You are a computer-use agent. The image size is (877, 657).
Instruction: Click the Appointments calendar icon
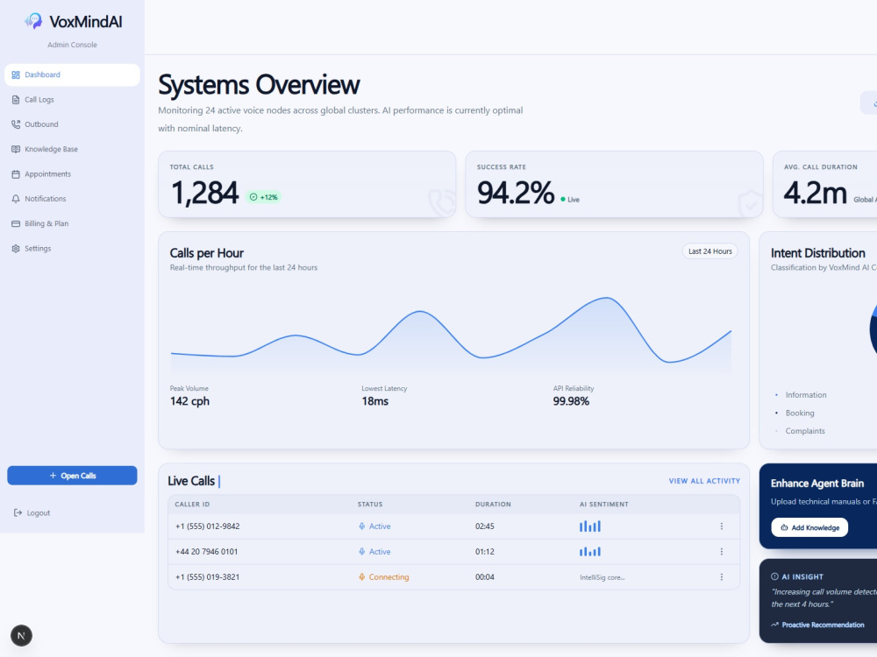tap(16, 173)
